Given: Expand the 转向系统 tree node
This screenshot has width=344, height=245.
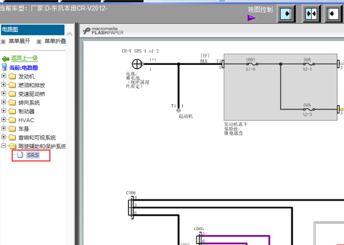Looking at the screenshot, I should tap(3, 102).
